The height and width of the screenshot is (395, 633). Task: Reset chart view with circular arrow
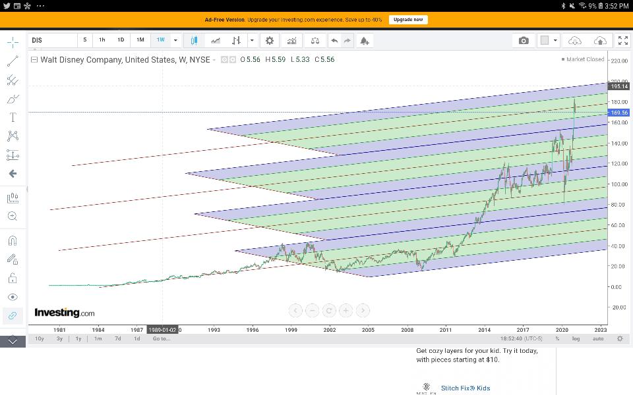click(x=329, y=310)
